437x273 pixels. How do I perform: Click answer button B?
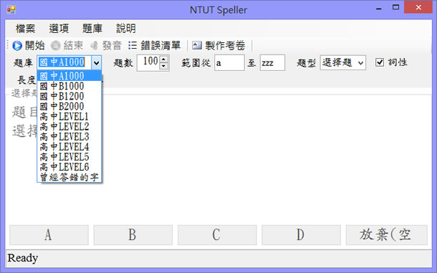pos(133,235)
